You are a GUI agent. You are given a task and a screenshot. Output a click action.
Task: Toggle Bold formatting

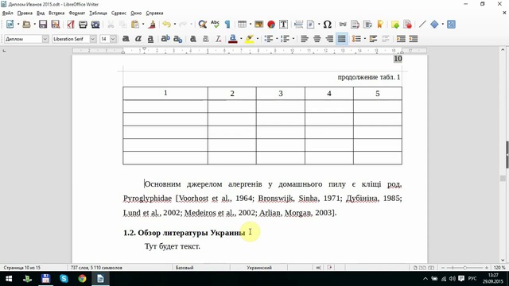click(126, 39)
